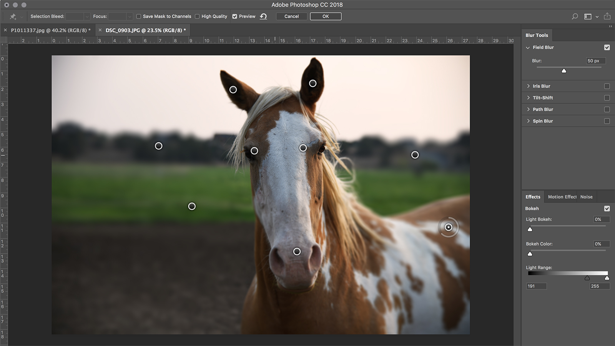Collapse the panel with double-arrow icon

pos(610,27)
